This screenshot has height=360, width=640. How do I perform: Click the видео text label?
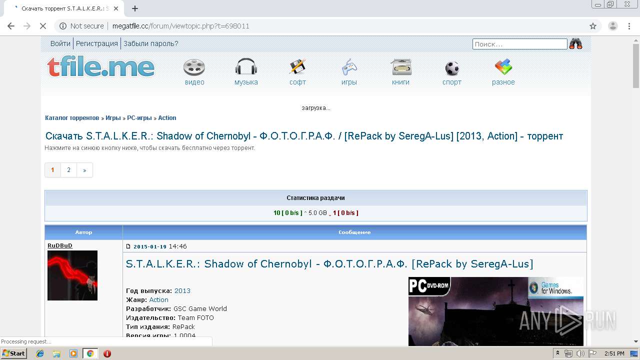pos(194,82)
